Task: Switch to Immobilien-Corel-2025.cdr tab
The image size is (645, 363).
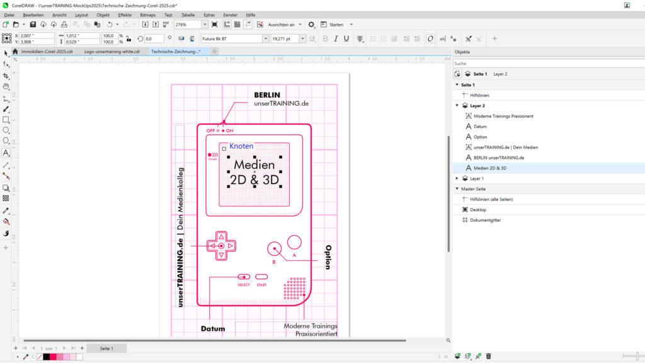Action: (47, 52)
